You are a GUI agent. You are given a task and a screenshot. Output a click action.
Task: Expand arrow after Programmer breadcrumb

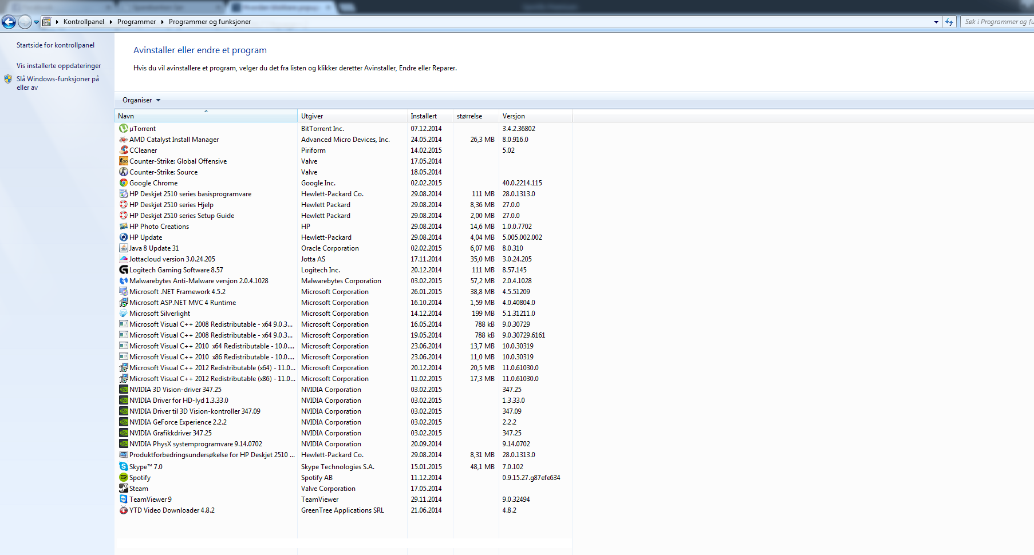pos(162,22)
